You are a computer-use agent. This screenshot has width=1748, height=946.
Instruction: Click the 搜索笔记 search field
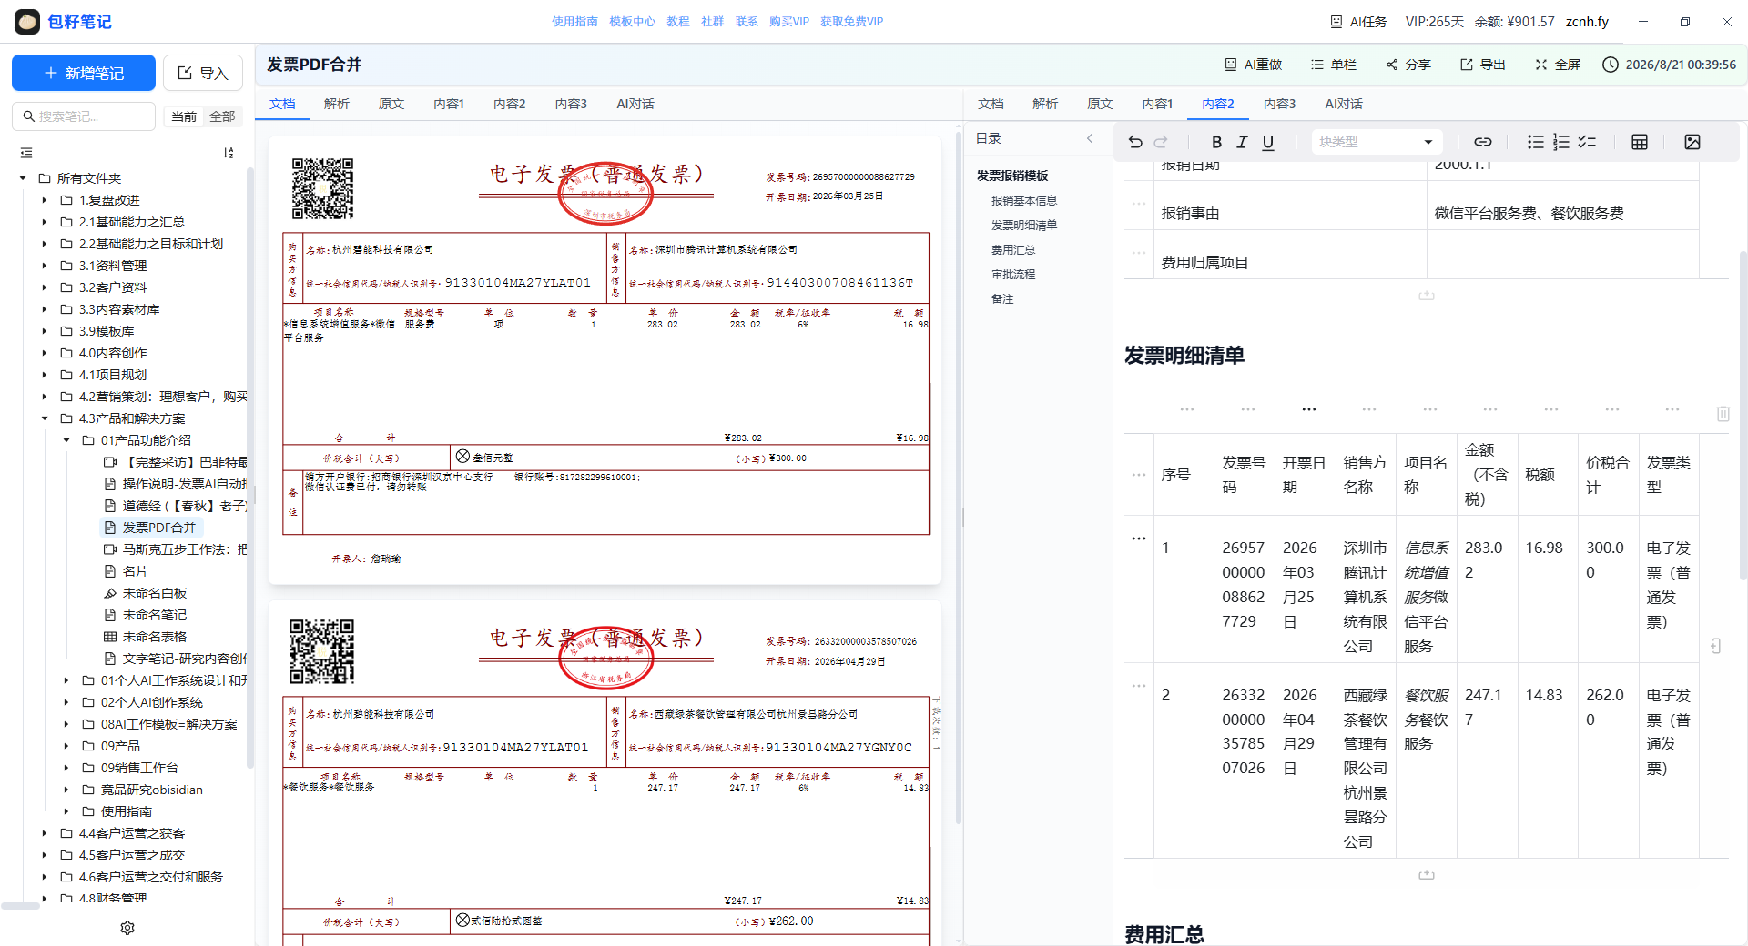[x=84, y=116]
